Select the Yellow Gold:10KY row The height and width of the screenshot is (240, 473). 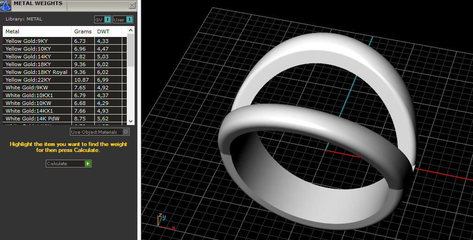point(65,49)
